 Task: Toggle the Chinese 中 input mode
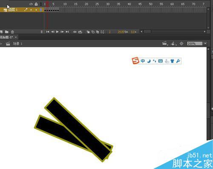pos(143,61)
